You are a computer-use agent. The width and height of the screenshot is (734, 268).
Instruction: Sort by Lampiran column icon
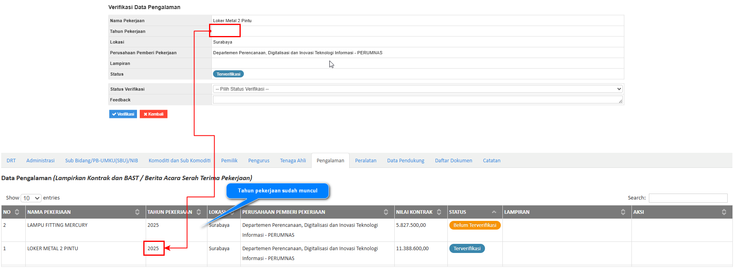point(623,212)
